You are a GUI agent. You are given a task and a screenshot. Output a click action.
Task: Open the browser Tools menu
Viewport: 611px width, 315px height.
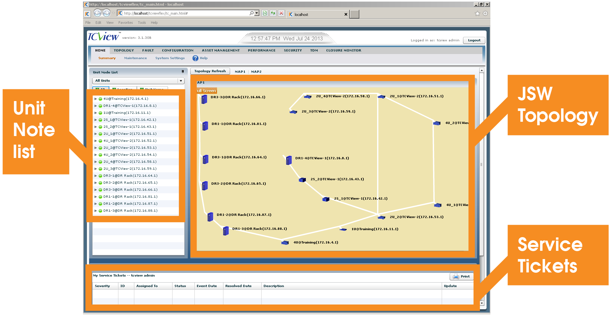[x=142, y=23]
